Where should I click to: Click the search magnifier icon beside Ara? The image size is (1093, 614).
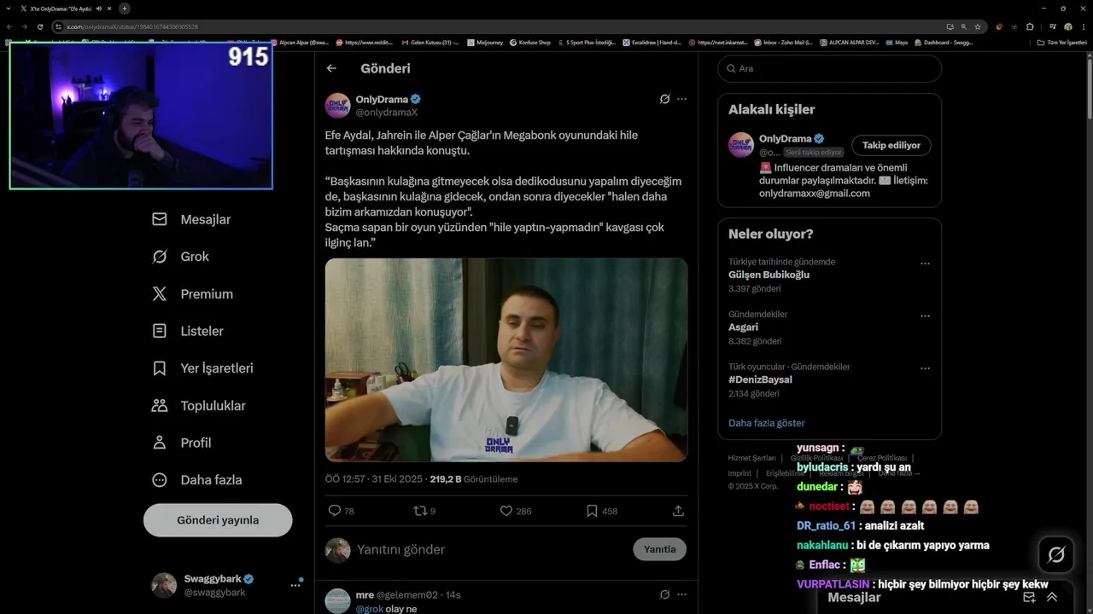732,68
